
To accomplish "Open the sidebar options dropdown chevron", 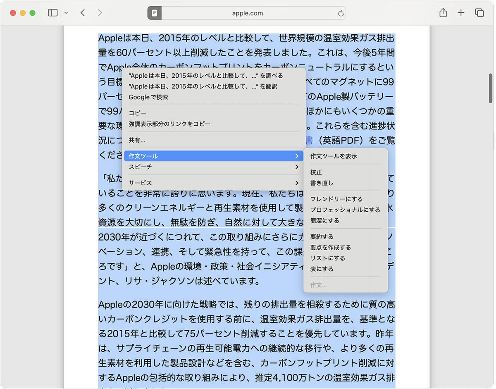I will click(x=66, y=13).
